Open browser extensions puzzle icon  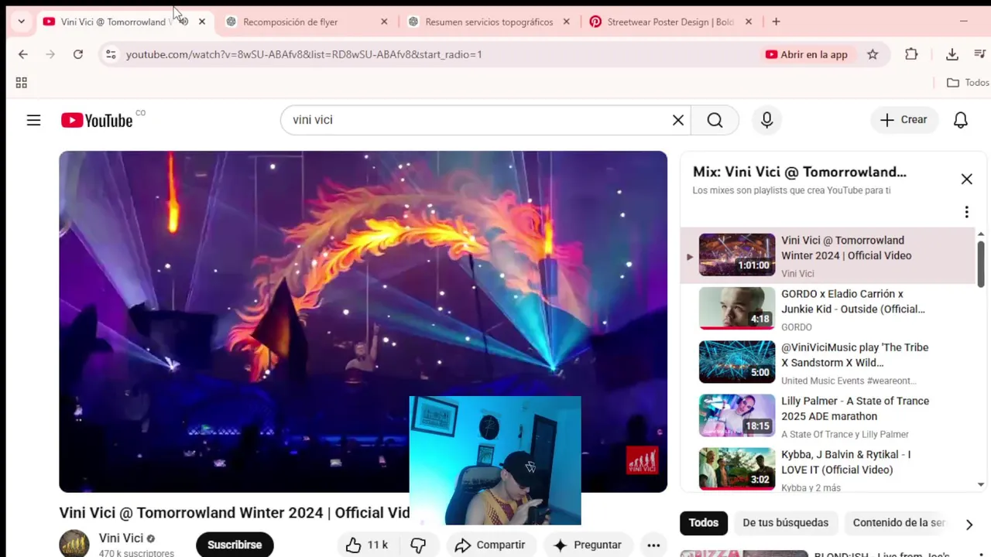(911, 54)
